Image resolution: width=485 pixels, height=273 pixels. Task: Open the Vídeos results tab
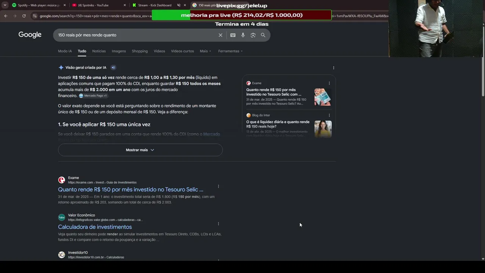tap(159, 51)
